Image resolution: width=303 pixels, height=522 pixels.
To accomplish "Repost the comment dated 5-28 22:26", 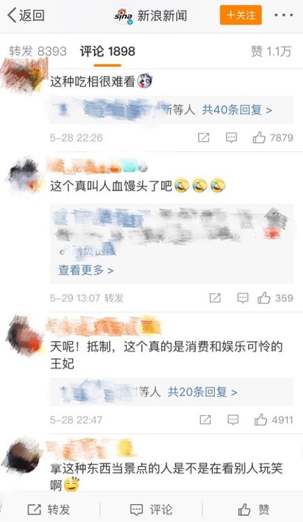I will [x=204, y=138].
